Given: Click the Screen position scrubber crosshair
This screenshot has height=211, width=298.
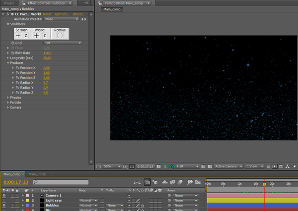Looking at the screenshot, I should 18,36.
